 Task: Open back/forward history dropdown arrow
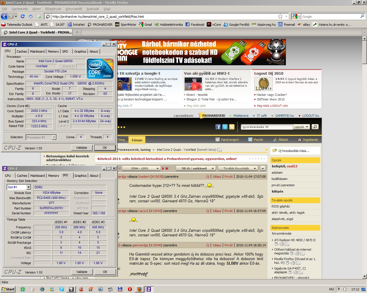point(16,16)
